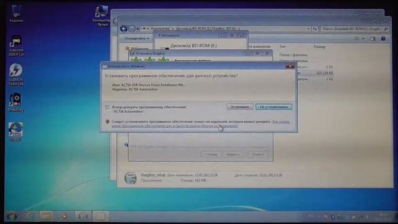Launch the Autocom 2016.0 Car shortcut
This screenshot has height=224, width=398.
click(x=16, y=45)
